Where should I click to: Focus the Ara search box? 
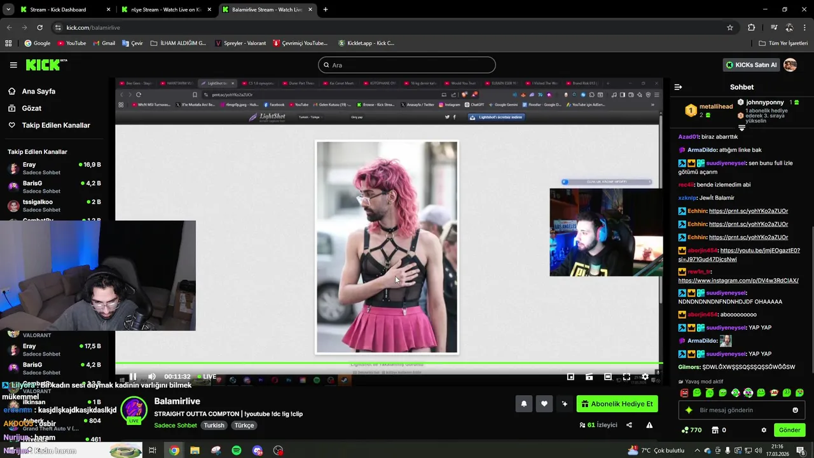click(x=407, y=65)
